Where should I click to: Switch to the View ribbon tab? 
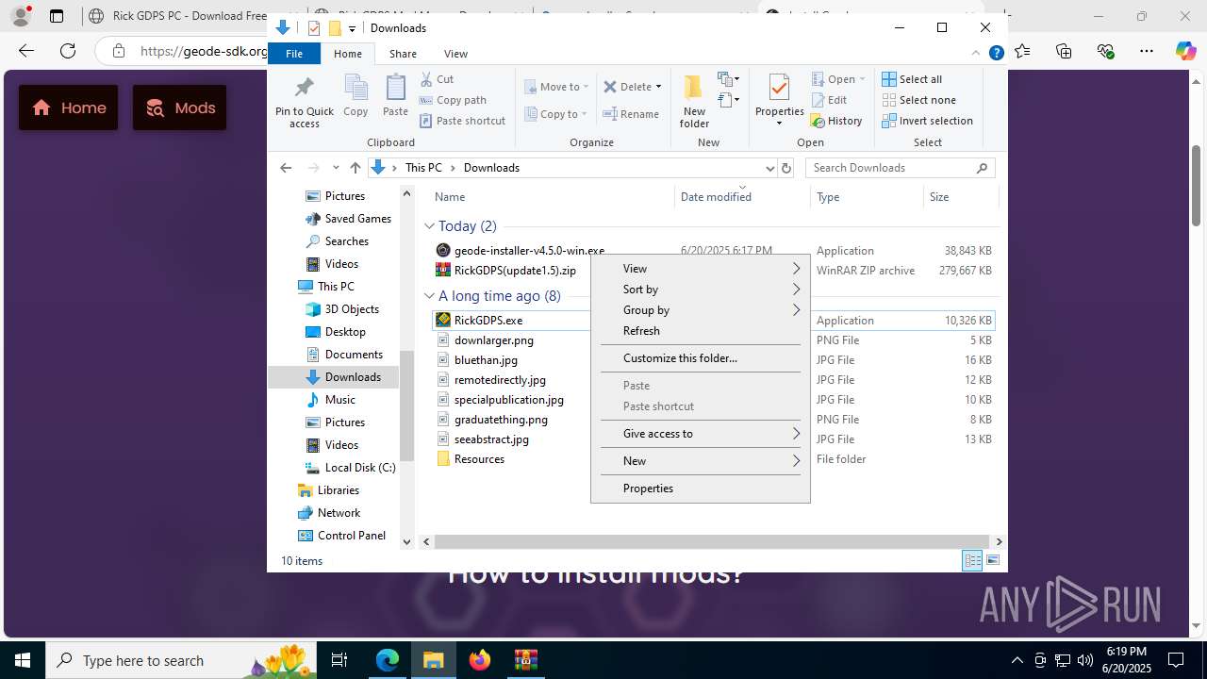(455, 54)
